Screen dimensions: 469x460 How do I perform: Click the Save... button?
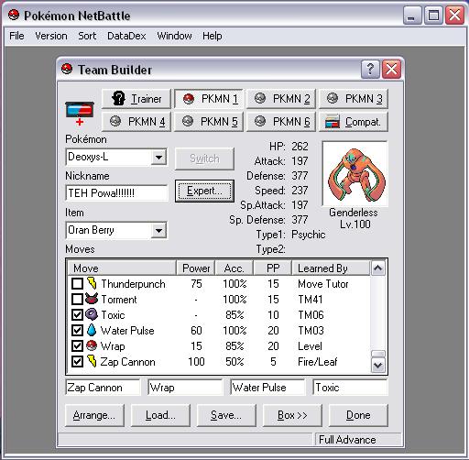(226, 415)
